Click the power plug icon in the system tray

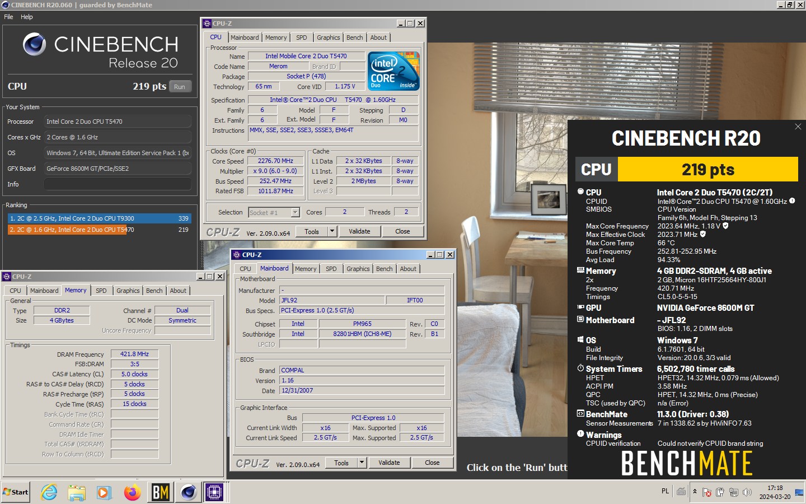click(720, 492)
